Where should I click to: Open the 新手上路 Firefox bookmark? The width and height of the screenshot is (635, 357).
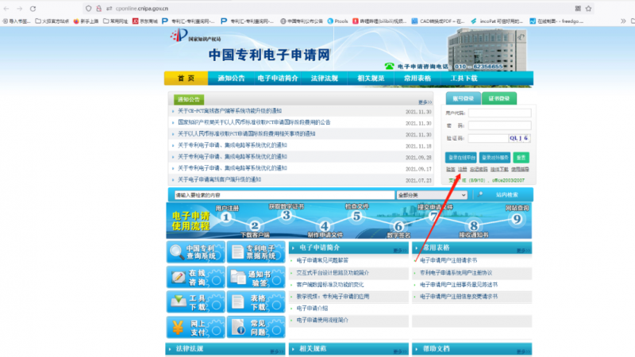(x=86, y=21)
